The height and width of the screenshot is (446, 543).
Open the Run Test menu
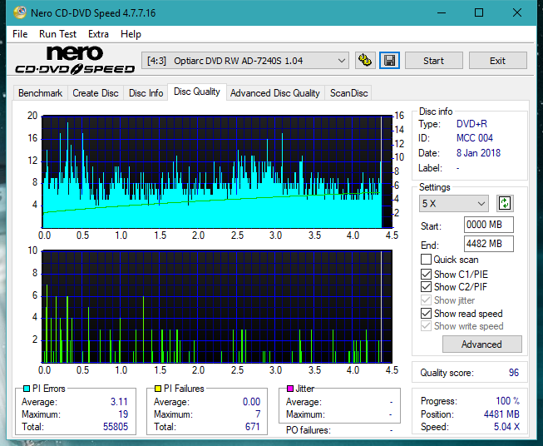[57, 34]
